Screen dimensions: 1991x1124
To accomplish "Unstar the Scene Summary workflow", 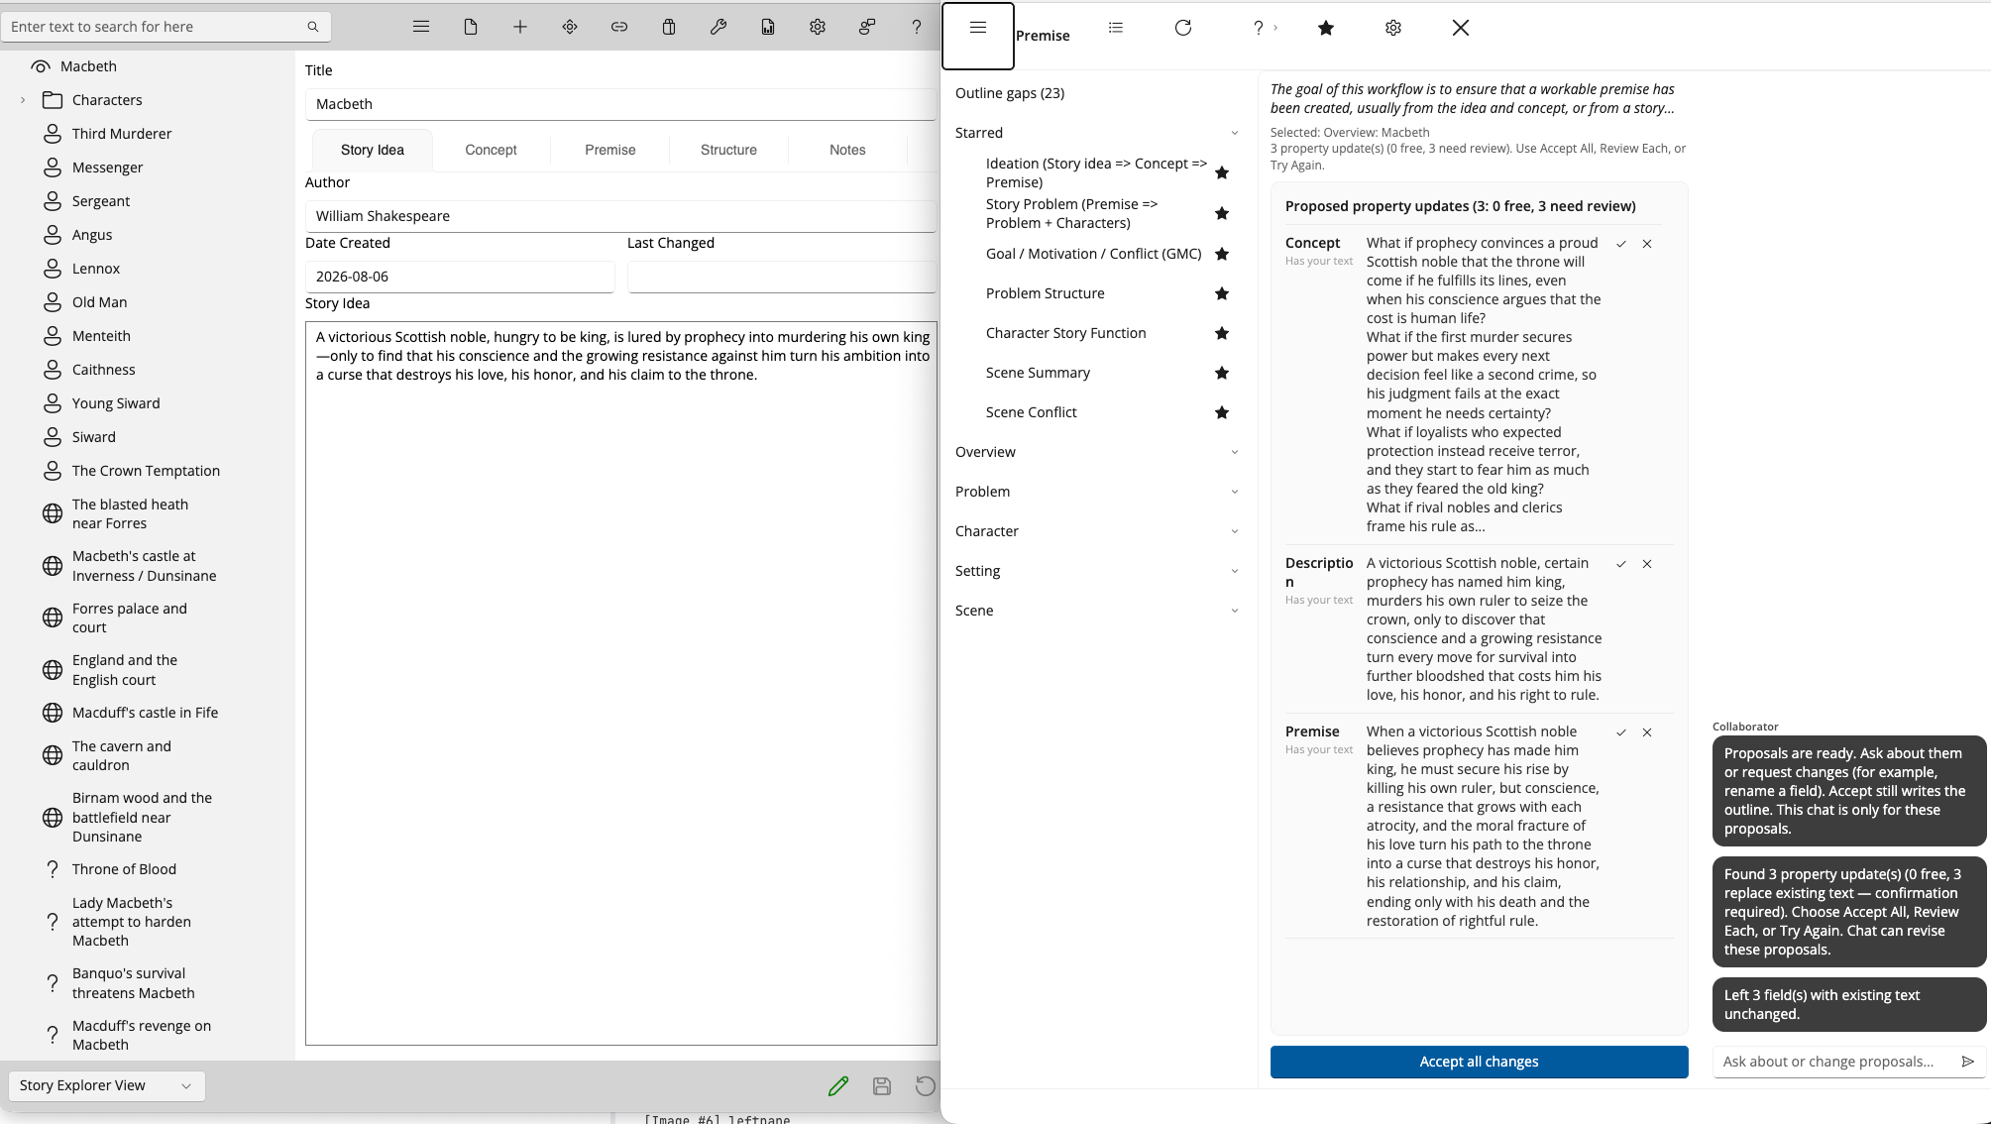I will click(x=1222, y=373).
